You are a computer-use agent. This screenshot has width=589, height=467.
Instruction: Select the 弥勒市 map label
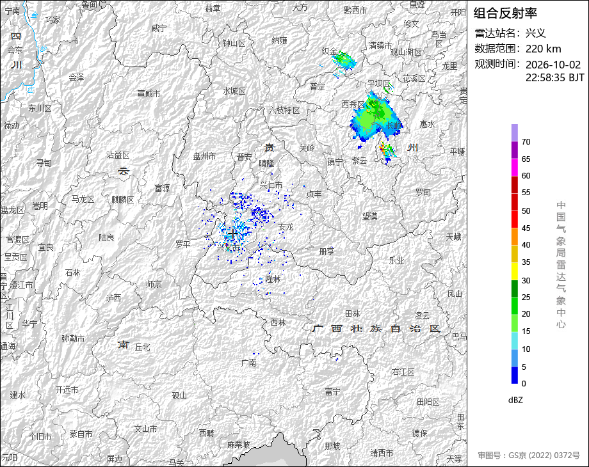click(73, 338)
